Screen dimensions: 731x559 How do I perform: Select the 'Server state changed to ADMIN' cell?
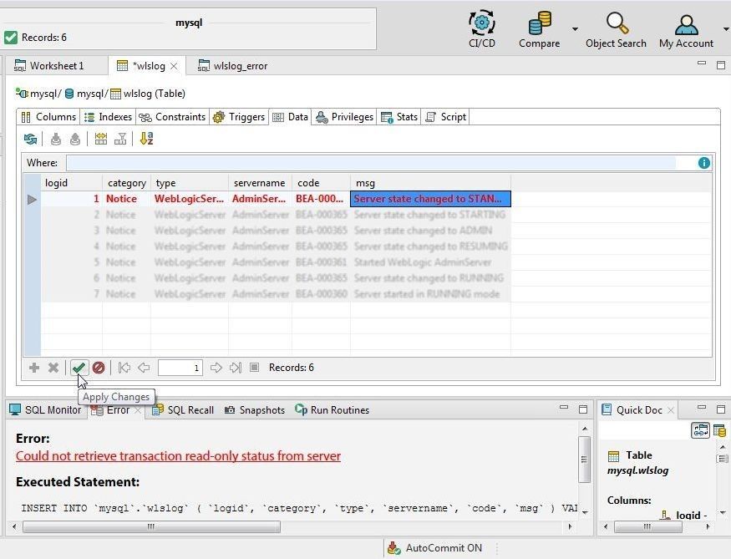pos(430,231)
